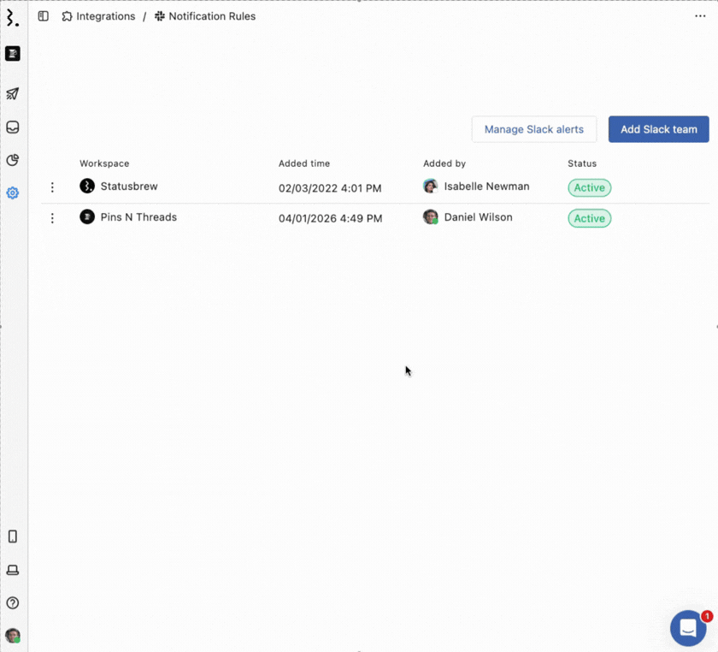Open the Publishing paper plane icon

[12, 93]
